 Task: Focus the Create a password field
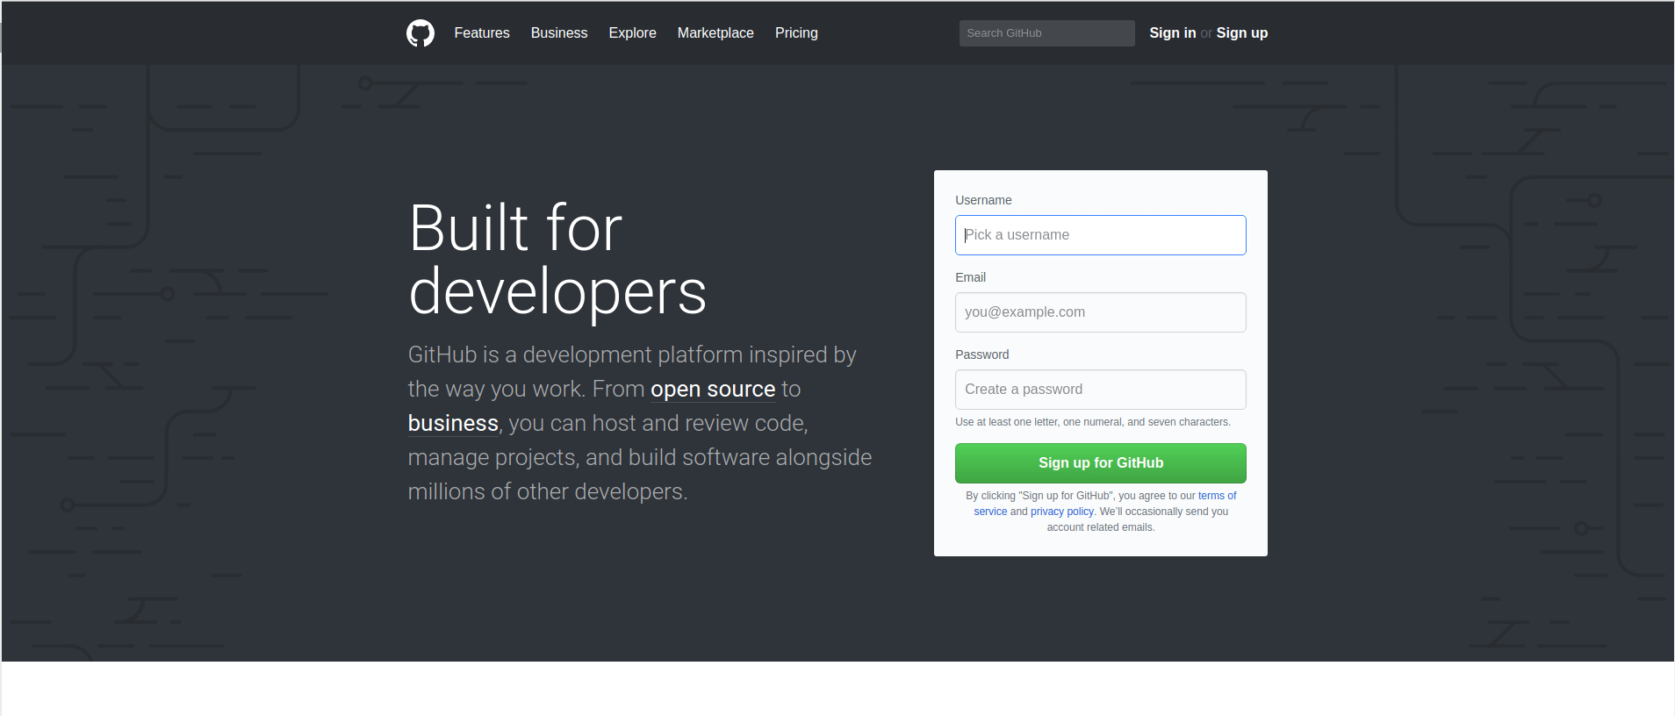tap(1100, 390)
